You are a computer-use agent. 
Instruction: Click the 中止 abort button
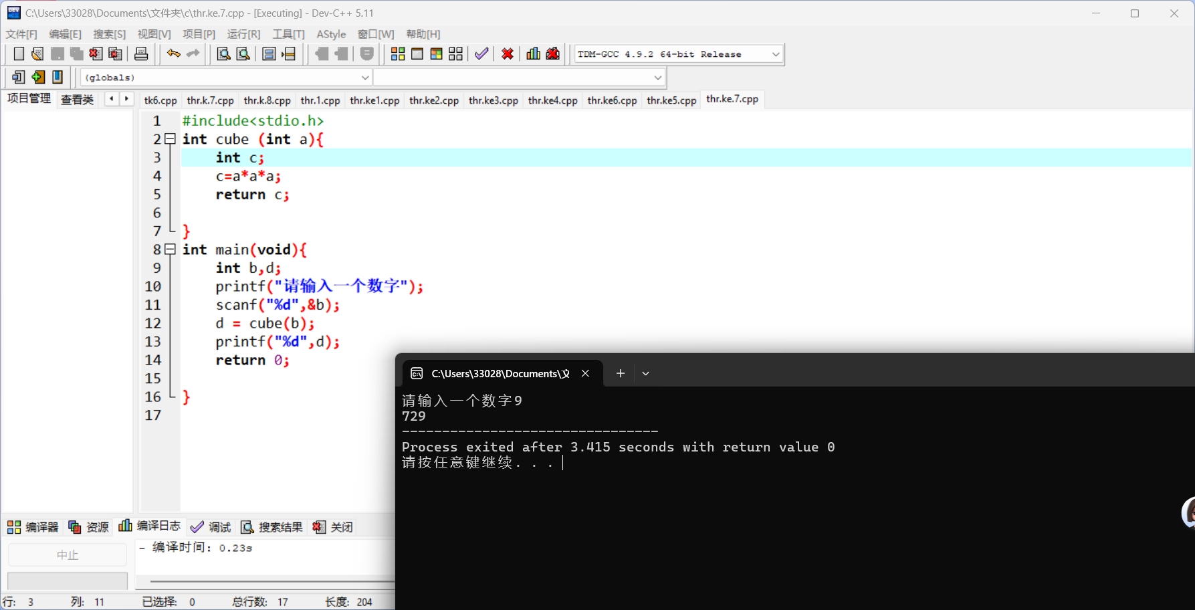click(68, 554)
